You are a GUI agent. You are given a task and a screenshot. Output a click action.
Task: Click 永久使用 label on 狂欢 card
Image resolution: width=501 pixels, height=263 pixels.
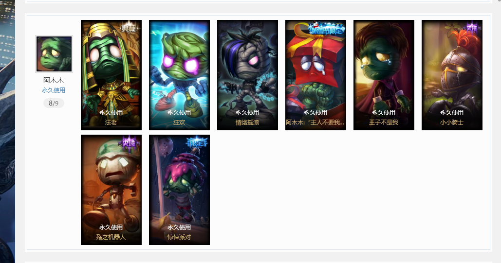[x=179, y=113]
